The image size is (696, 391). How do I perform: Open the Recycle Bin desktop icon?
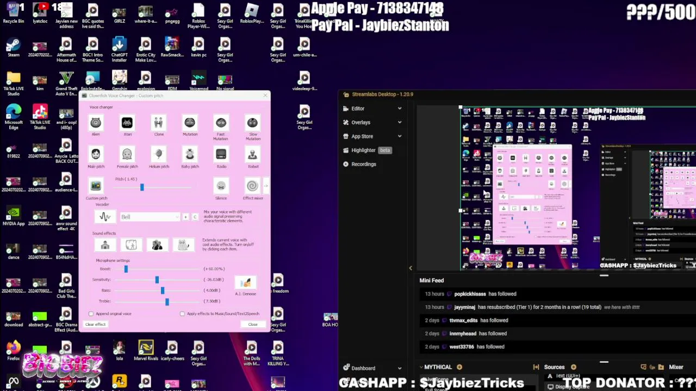pos(14,14)
